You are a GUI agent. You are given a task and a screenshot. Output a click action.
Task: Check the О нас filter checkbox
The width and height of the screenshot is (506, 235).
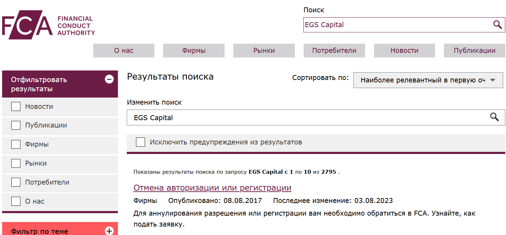[x=16, y=202]
